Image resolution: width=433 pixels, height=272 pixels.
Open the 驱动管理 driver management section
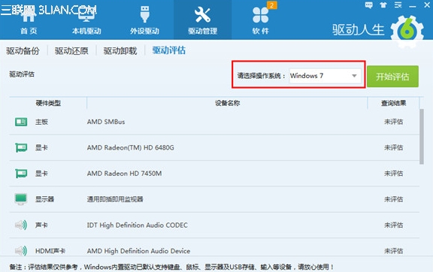tap(202, 20)
